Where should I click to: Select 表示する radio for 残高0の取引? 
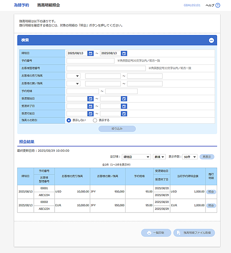coord(95,121)
